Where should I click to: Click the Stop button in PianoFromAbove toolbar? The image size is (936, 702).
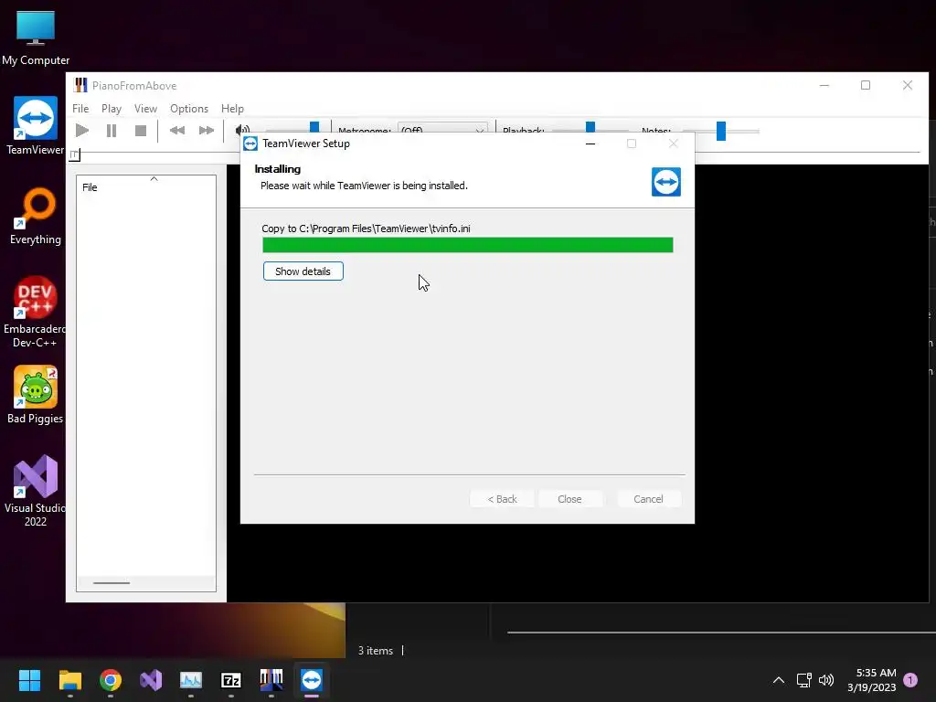point(141,131)
